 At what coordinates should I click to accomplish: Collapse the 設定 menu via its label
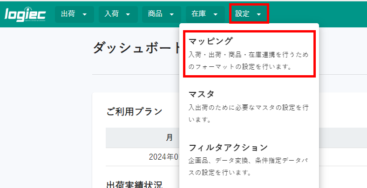tap(243, 14)
